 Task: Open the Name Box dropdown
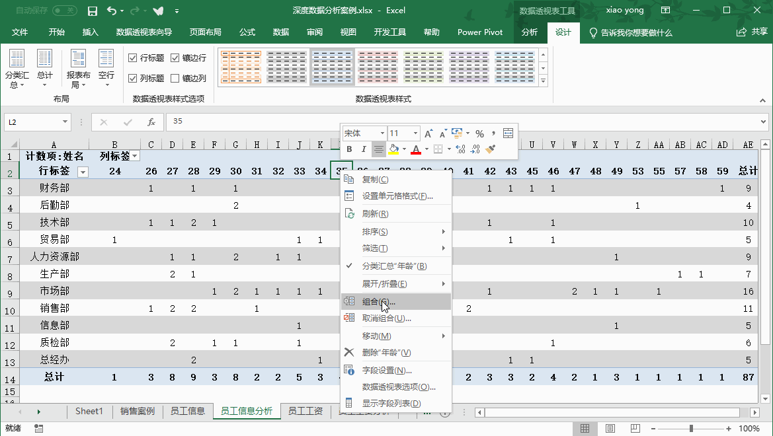(x=65, y=122)
